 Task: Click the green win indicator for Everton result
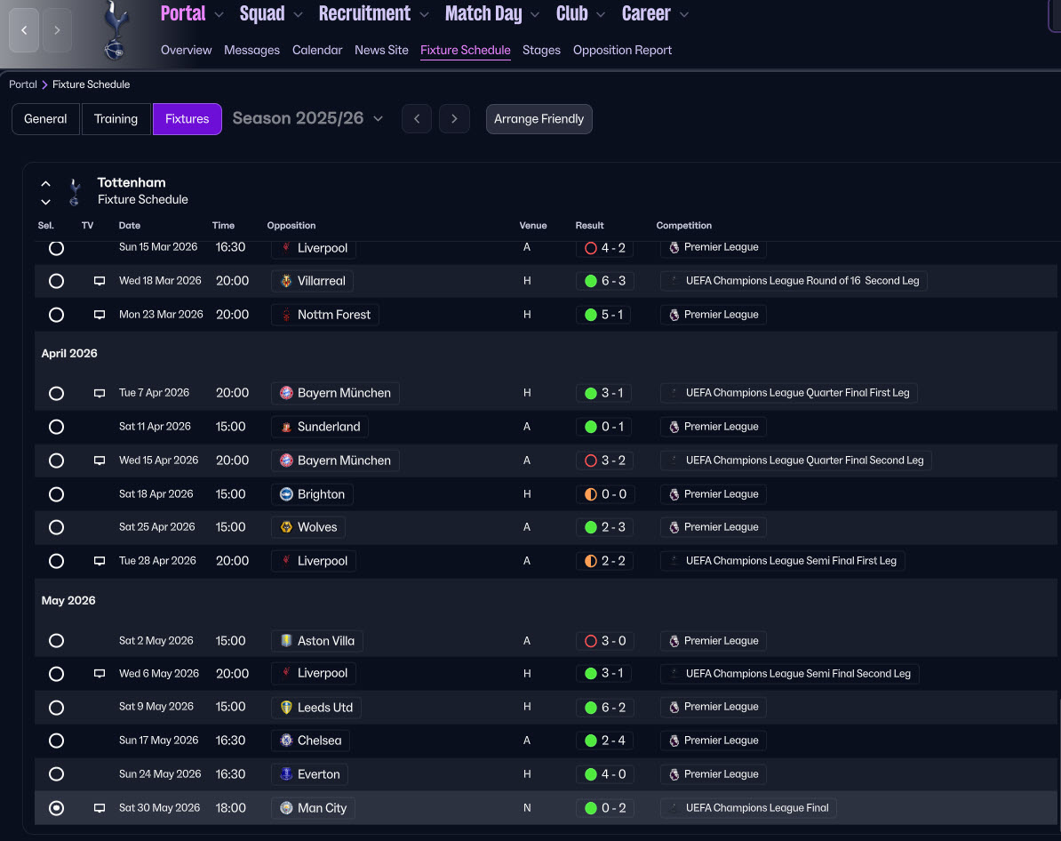point(591,774)
